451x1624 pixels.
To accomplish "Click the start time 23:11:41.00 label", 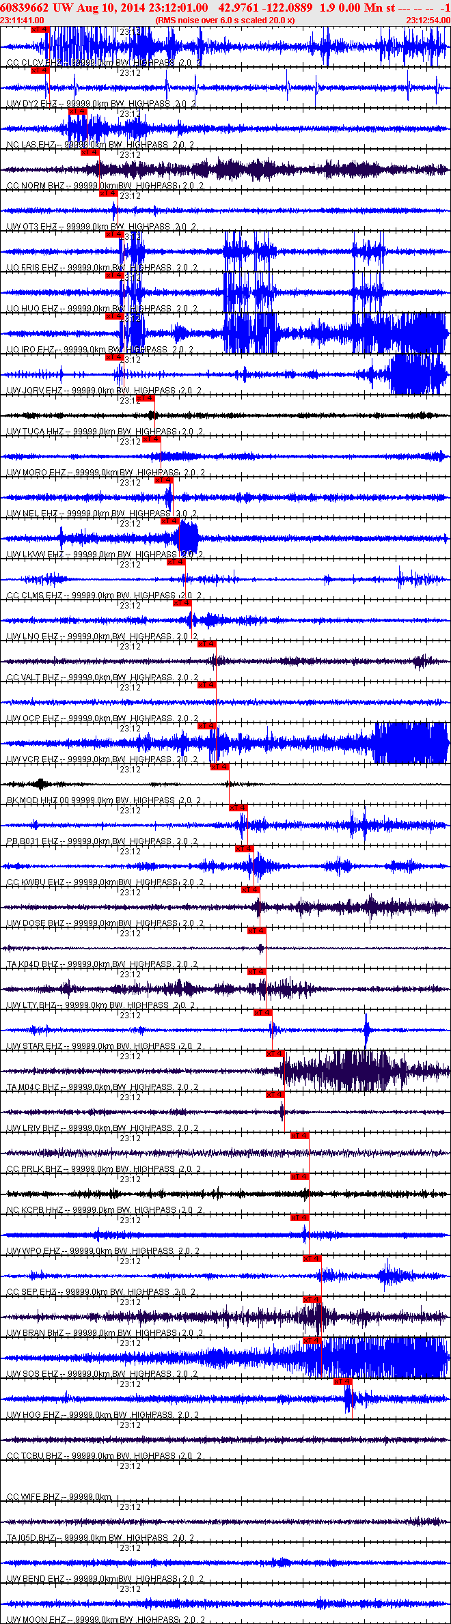I will coord(22,20).
